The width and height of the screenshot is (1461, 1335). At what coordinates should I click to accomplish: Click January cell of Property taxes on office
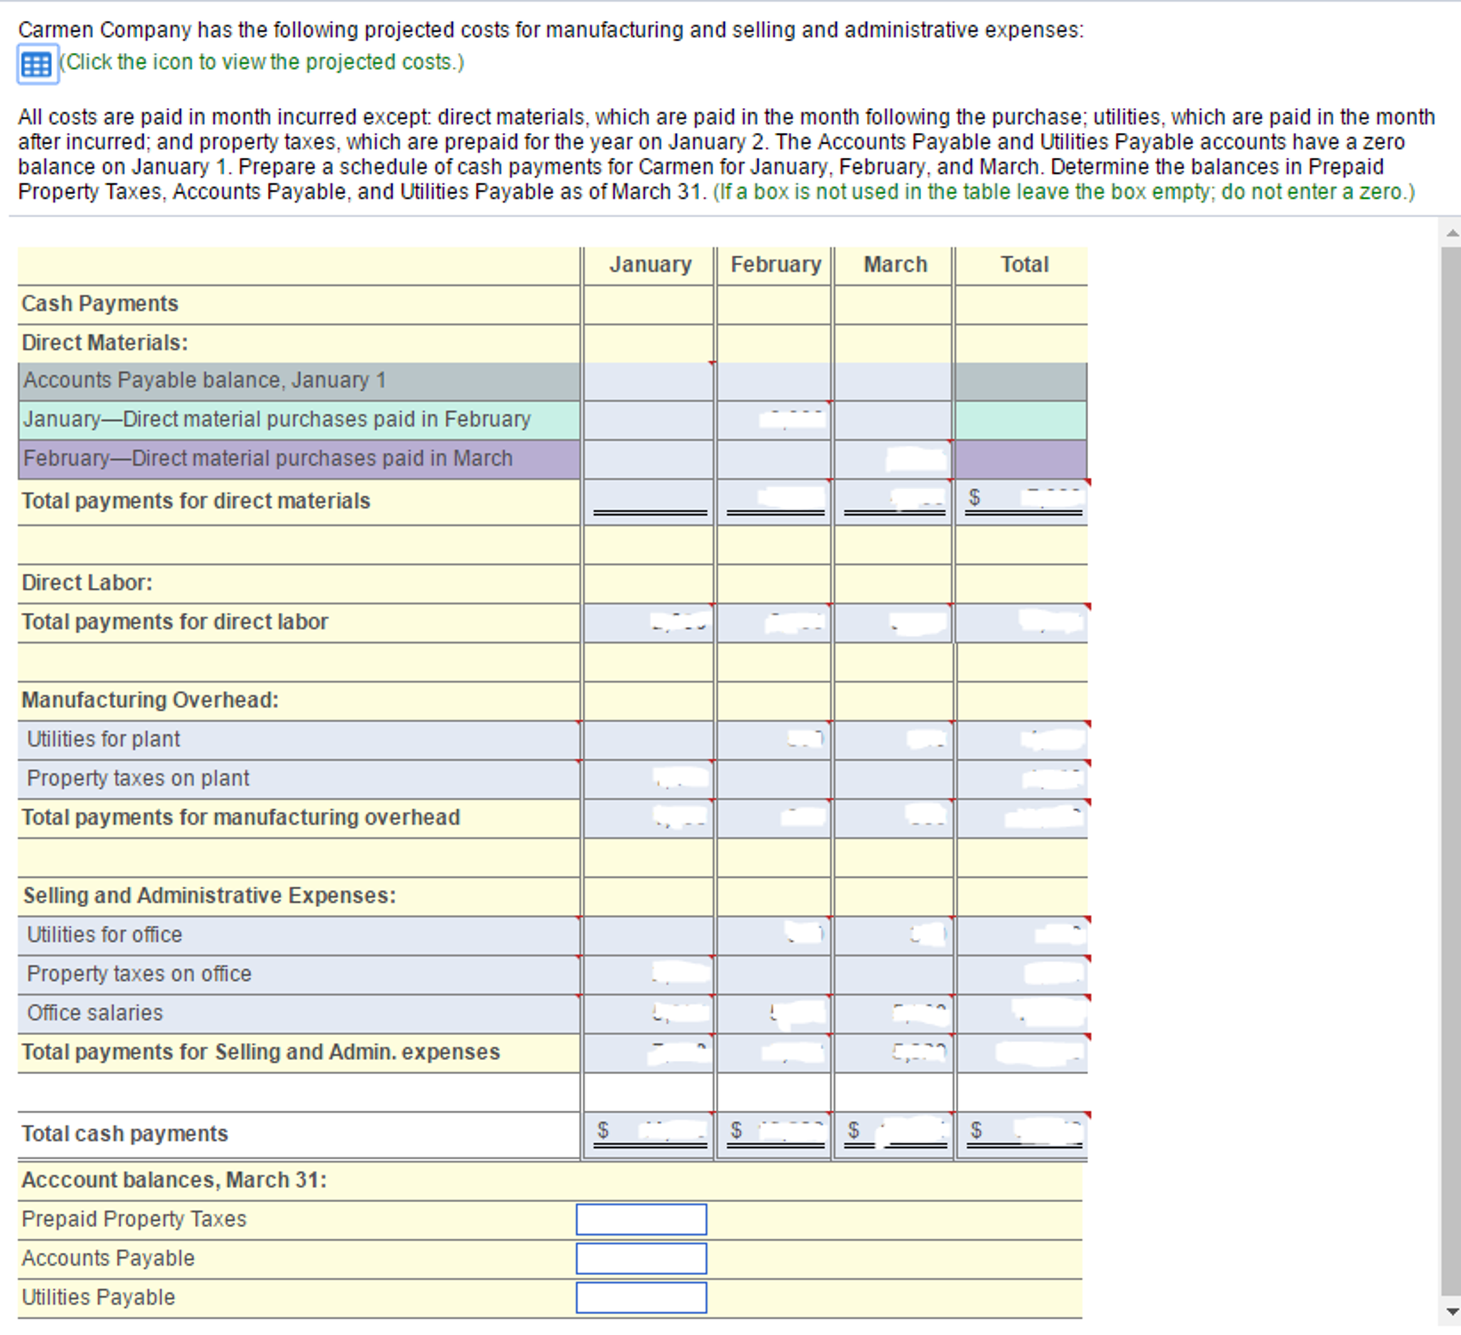648,975
